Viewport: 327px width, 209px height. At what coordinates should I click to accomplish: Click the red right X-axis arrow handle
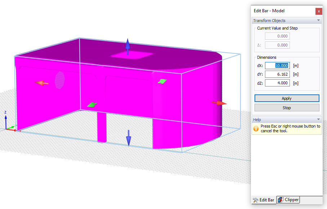(219, 103)
